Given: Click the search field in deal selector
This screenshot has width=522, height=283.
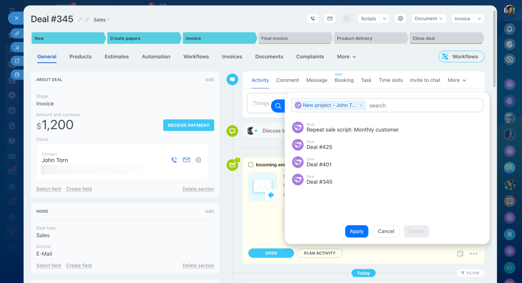Looking at the screenshot, I should tap(424, 105).
